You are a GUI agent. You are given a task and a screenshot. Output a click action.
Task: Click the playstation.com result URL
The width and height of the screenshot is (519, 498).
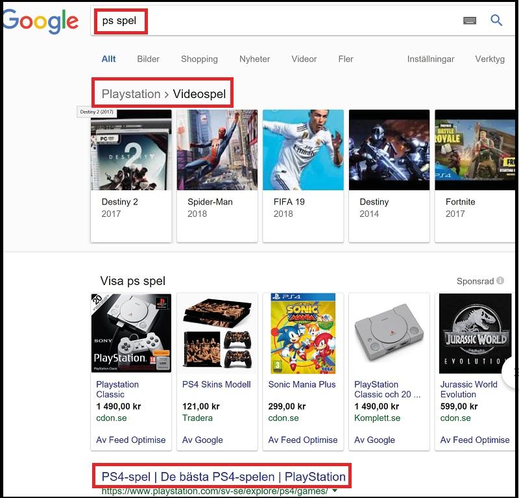tap(215, 491)
